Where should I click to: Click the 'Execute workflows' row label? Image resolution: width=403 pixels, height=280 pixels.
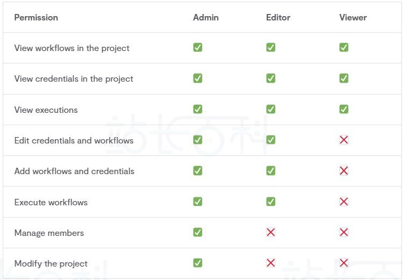51,202
